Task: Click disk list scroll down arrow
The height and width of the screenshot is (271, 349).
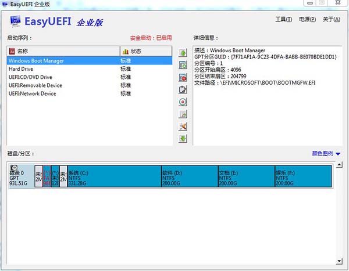Action: [x=339, y=261]
